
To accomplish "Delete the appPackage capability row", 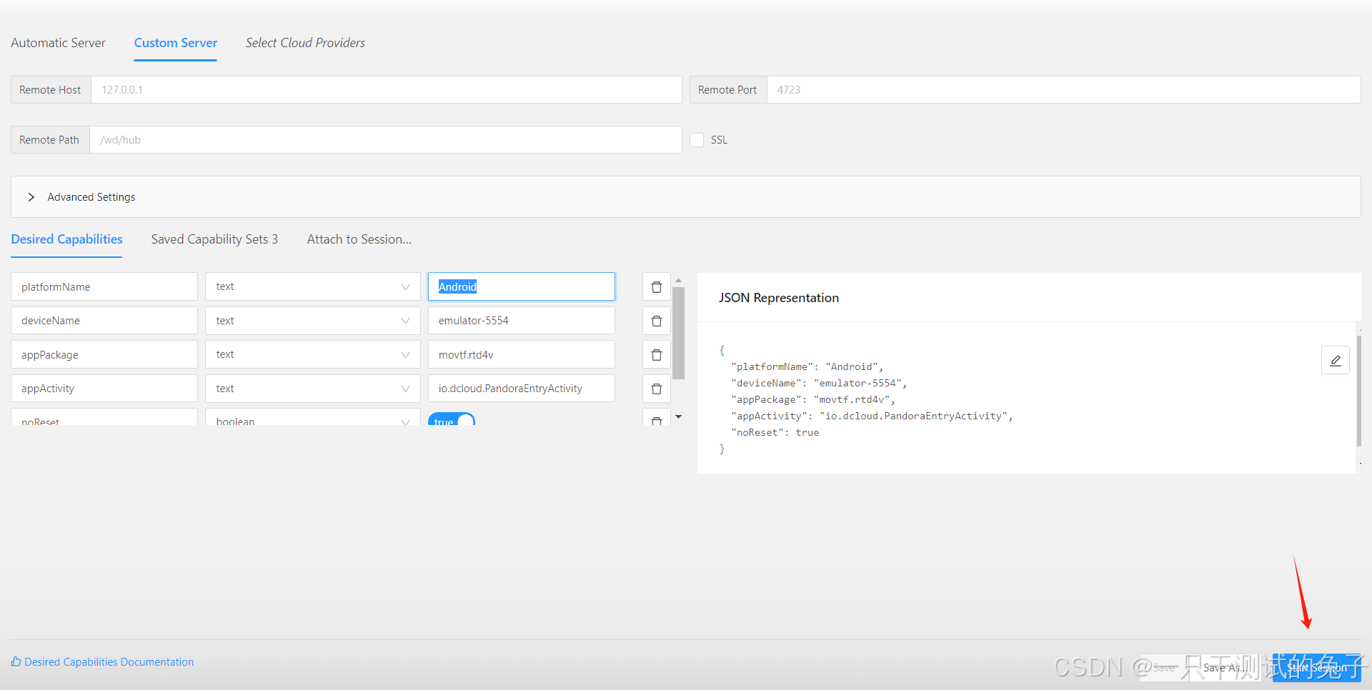I will 657,355.
